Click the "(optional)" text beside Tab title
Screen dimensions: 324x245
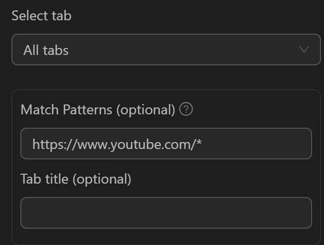(x=102, y=179)
